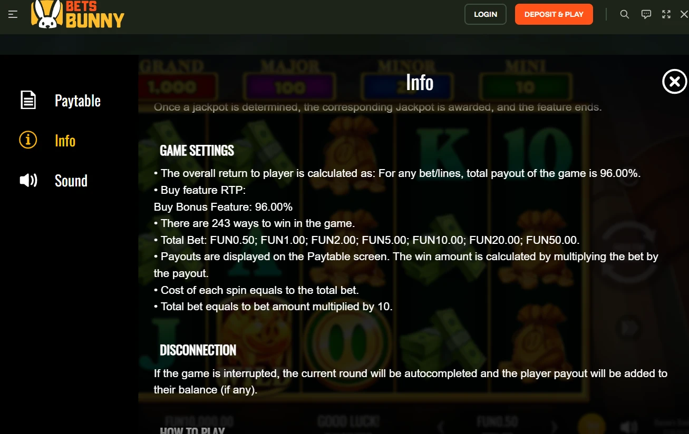Open the hamburger menu icon
The image size is (689, 434).
coord(13,14)
